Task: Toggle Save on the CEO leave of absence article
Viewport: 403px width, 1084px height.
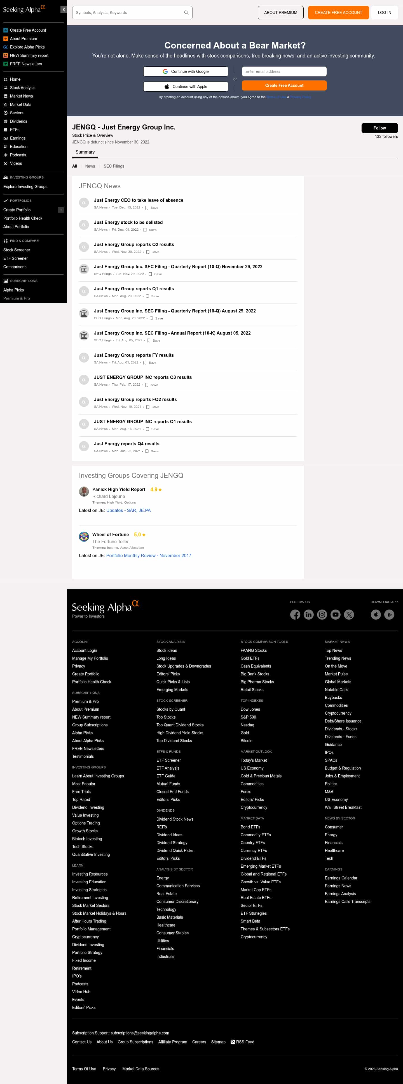Action: click(147, 207)
